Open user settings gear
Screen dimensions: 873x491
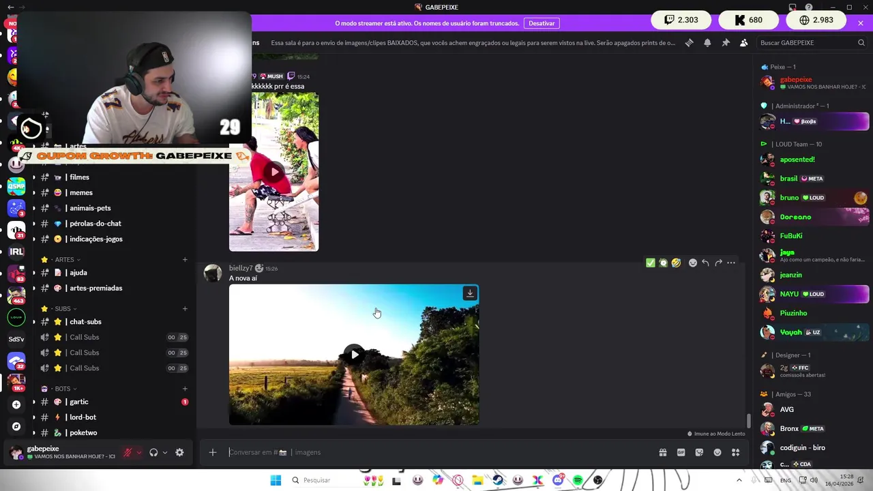pyautogui.click(x=179, y=452)
